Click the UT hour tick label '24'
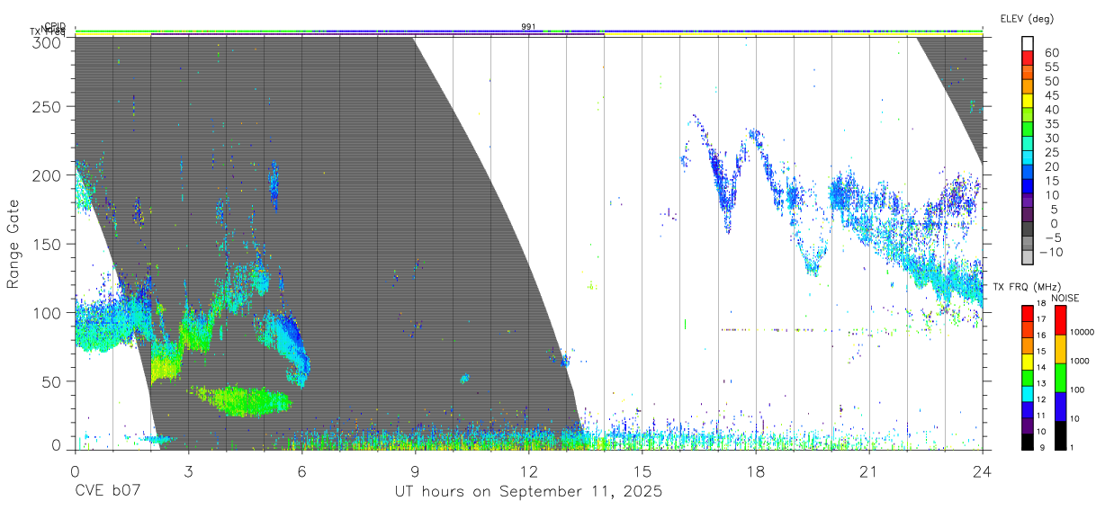Viewport: 1105px width, 510px height. pos(982,470)
